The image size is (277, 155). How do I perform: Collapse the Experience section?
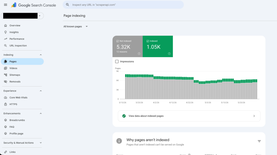[x=41, y=91]
